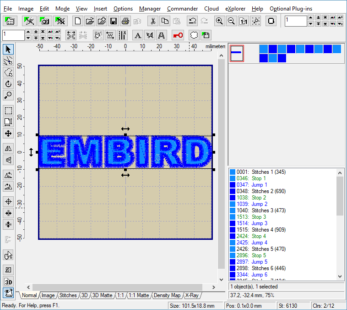The image size is (347, 310).
Task: Click the Print icon in toolbar
Action: (125, 21)
